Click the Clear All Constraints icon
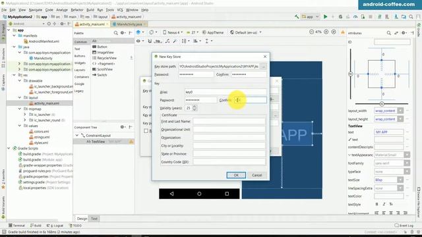The height and width of the screenshot is (237, 422). 167,41
